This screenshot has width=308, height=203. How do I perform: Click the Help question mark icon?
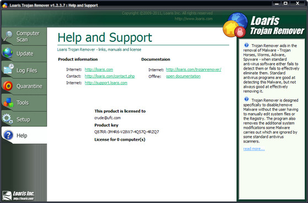(x=8, y=135)
